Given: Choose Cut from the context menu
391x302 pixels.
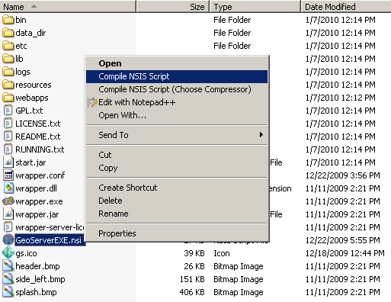Looking at the screenshot, I should [177, 155].
